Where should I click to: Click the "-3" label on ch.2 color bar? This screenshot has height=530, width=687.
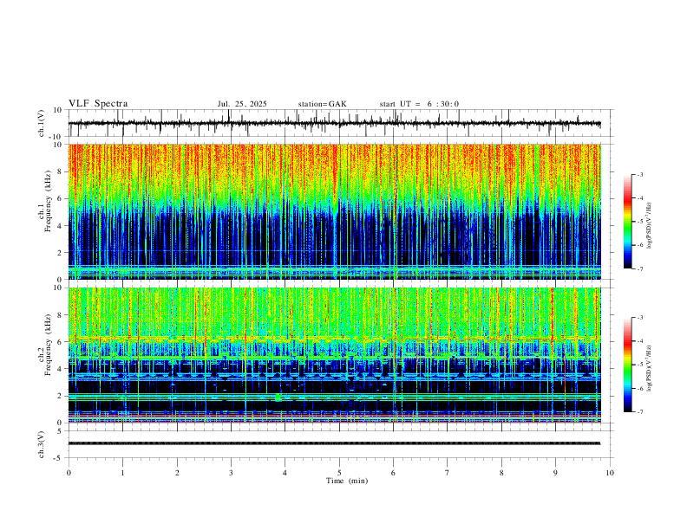click(640, 318)
